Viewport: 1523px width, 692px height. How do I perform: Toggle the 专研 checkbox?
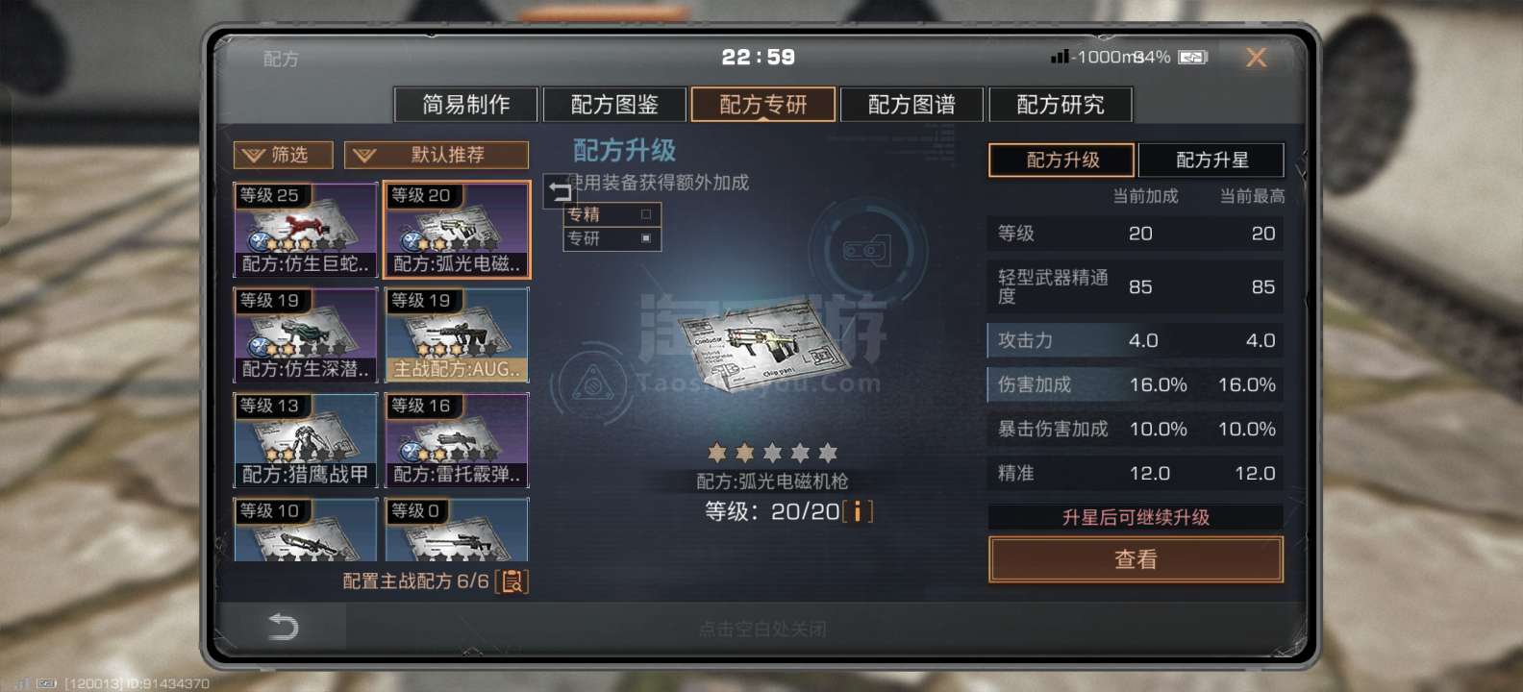pyautogui.click(x=646, y=238)
